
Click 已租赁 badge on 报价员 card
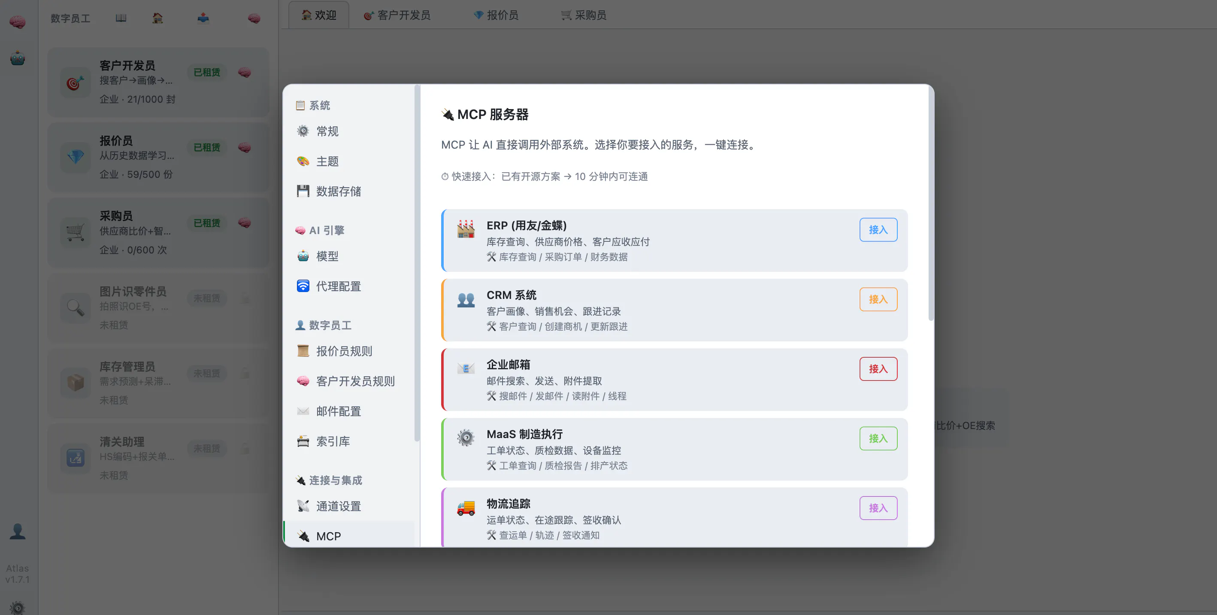click(206, 147)
